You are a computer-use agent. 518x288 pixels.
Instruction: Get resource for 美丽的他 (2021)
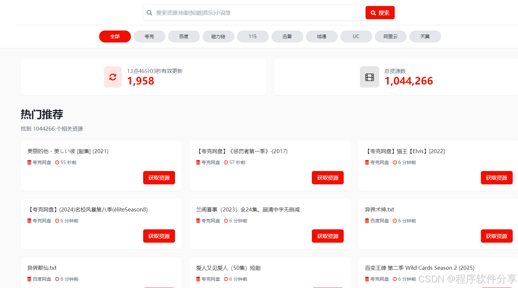159,178
